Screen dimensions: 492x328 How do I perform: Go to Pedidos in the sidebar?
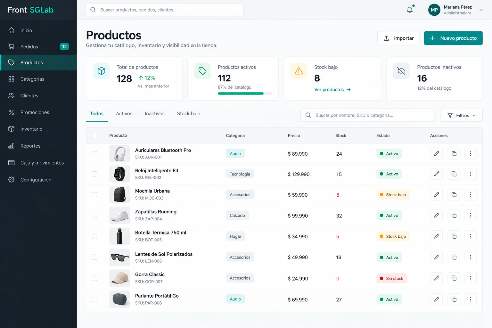38,47
